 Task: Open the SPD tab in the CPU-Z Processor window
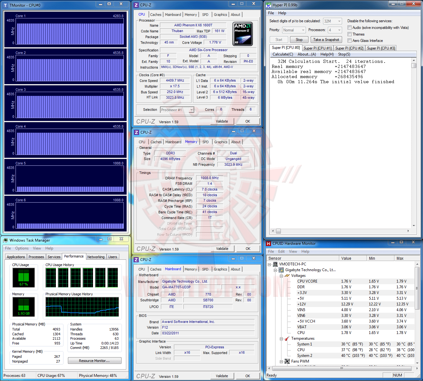(205, 15)
